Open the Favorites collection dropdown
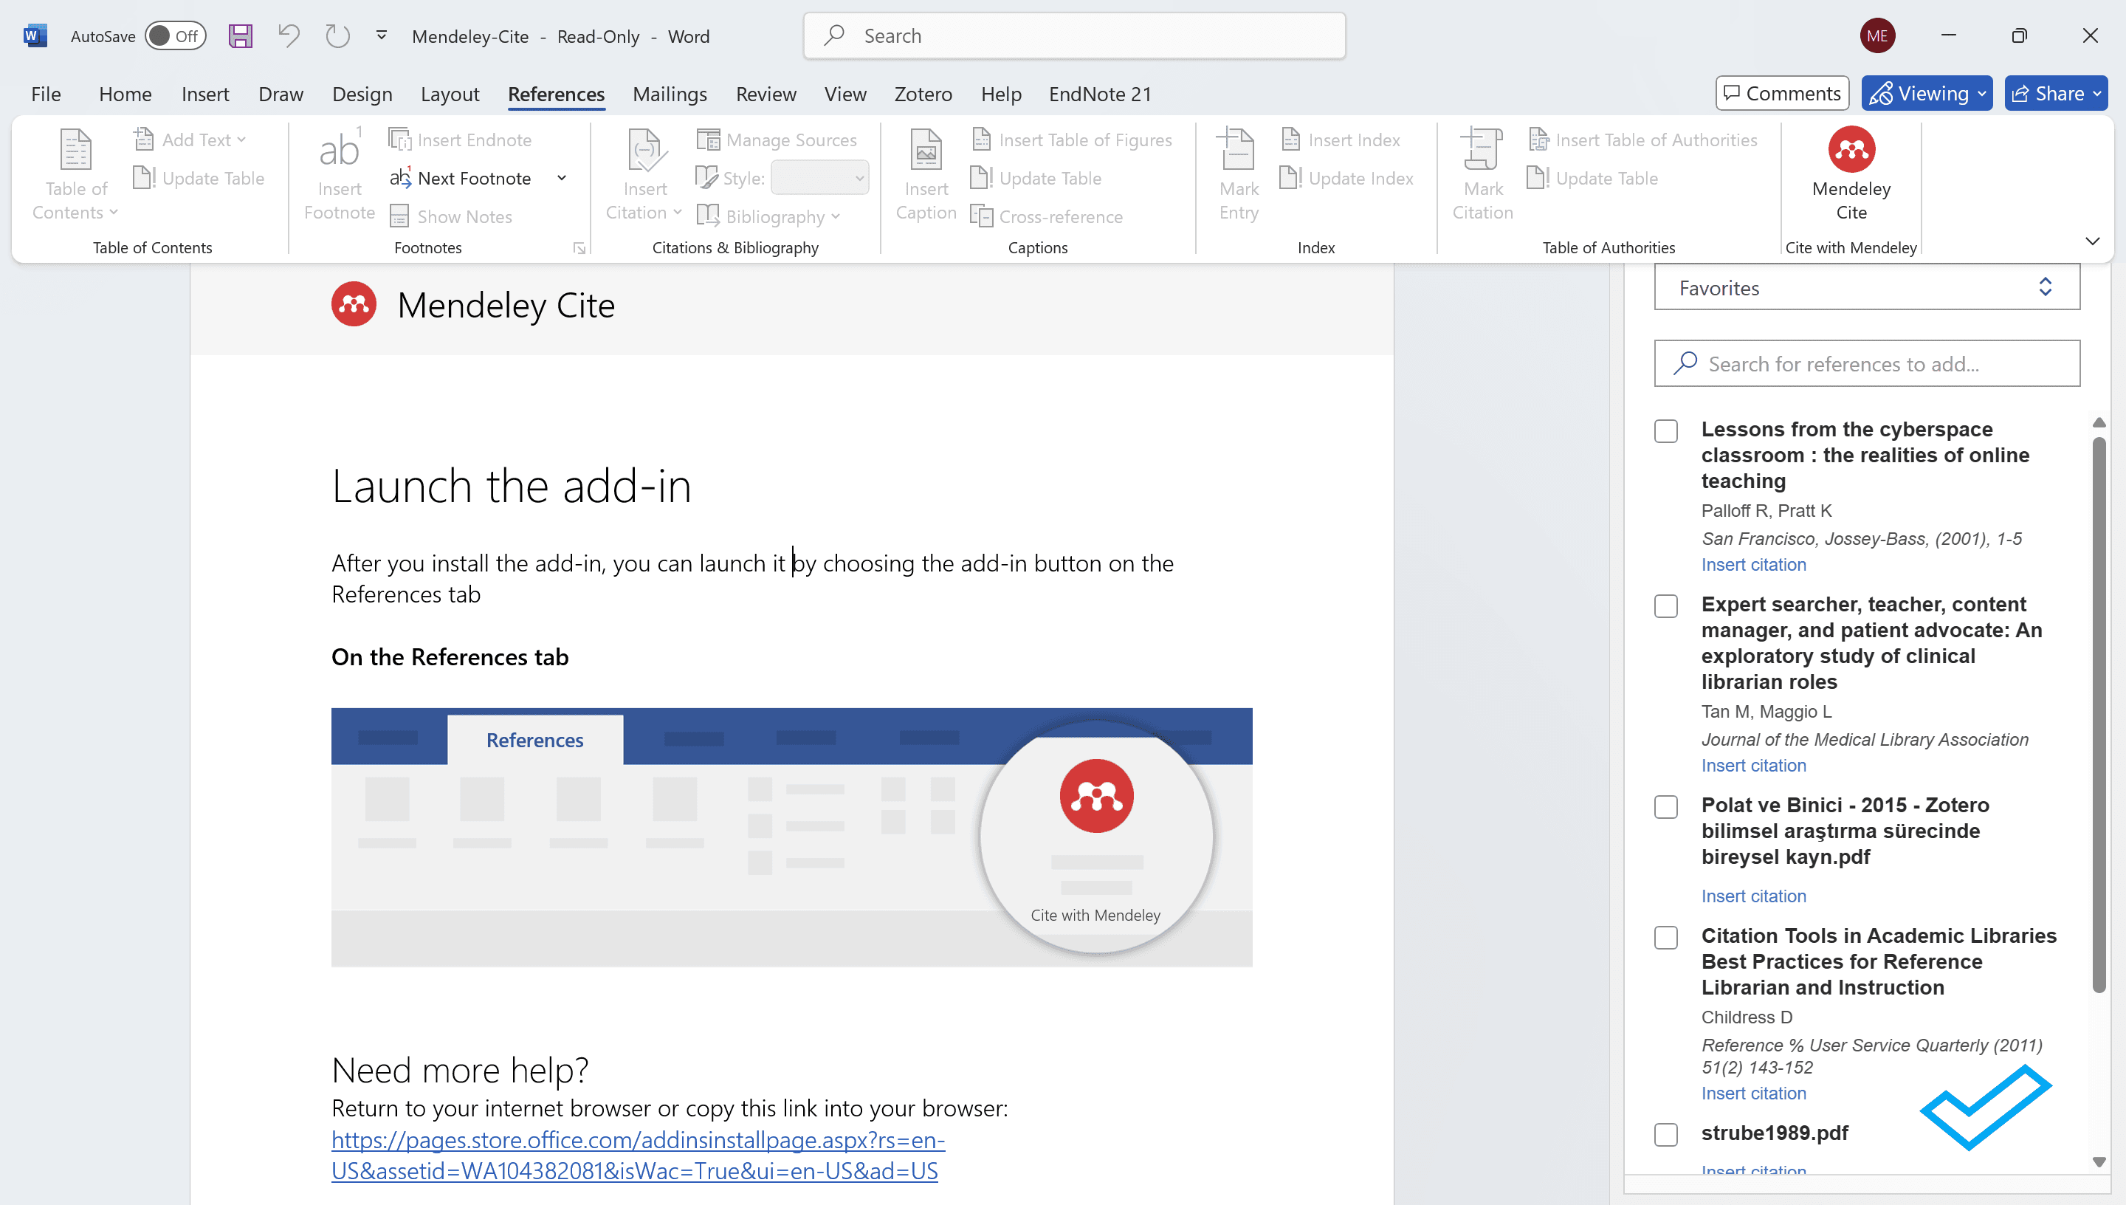 pyautogui.click(x=1866, y=287)
